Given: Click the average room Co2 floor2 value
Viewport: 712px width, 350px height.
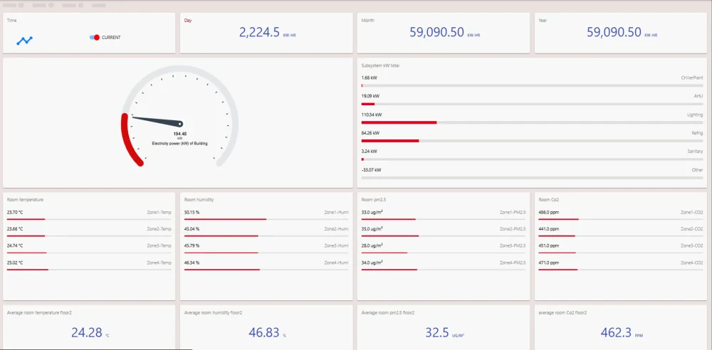Looking at the screenshot, I should pos(616,333).
